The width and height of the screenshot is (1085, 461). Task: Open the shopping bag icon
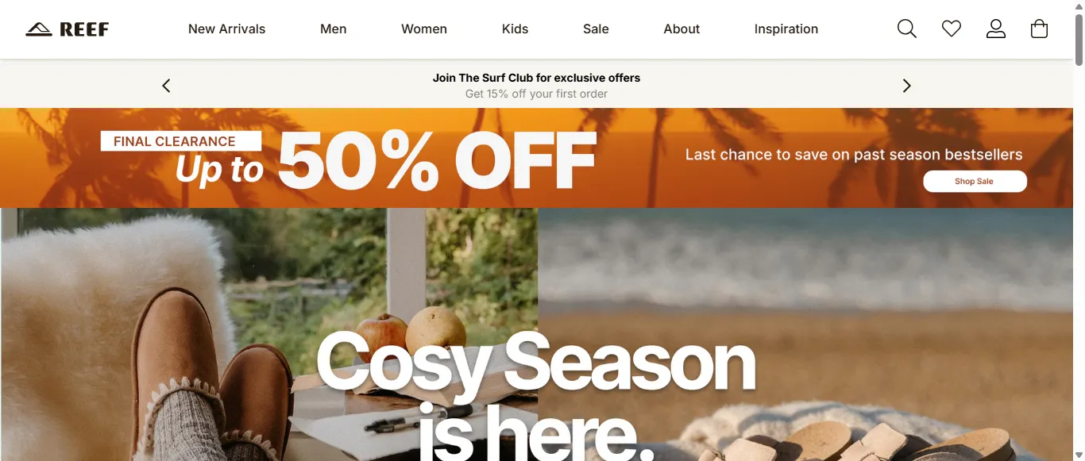click(1039, 29)
